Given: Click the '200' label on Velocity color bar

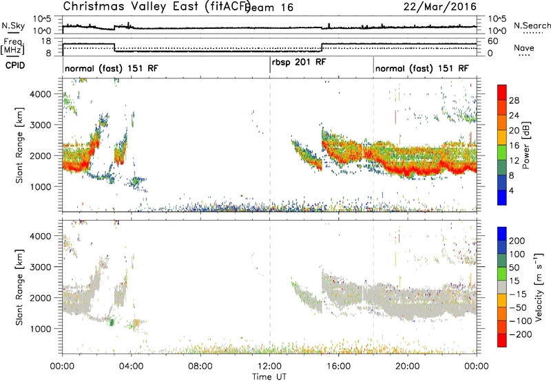Looking at the screenshot, I should click(517, 241).
